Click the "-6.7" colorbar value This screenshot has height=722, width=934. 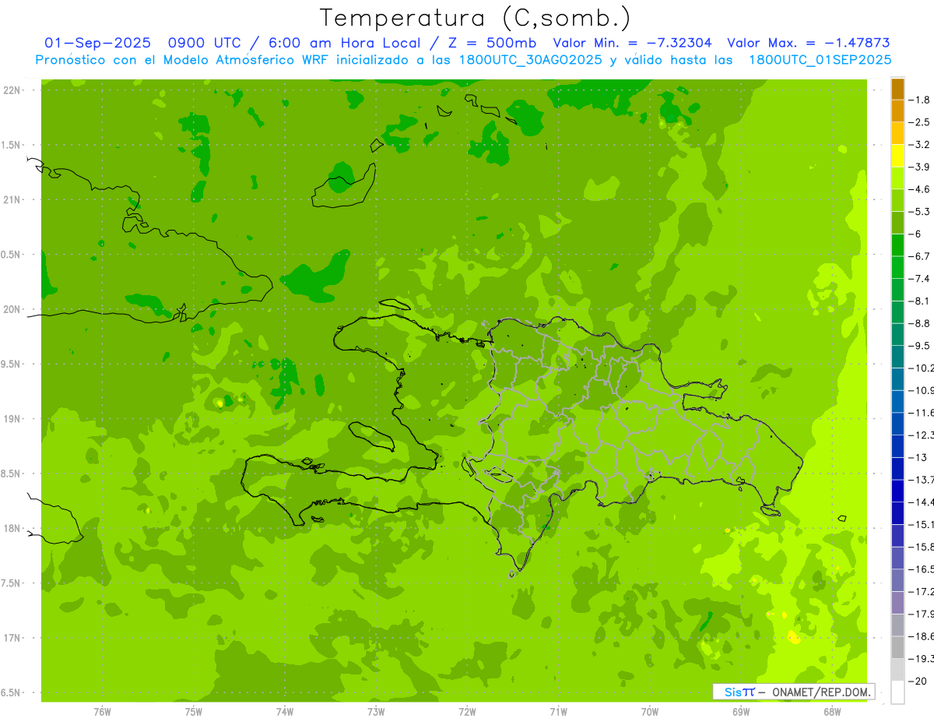(919, 256)
